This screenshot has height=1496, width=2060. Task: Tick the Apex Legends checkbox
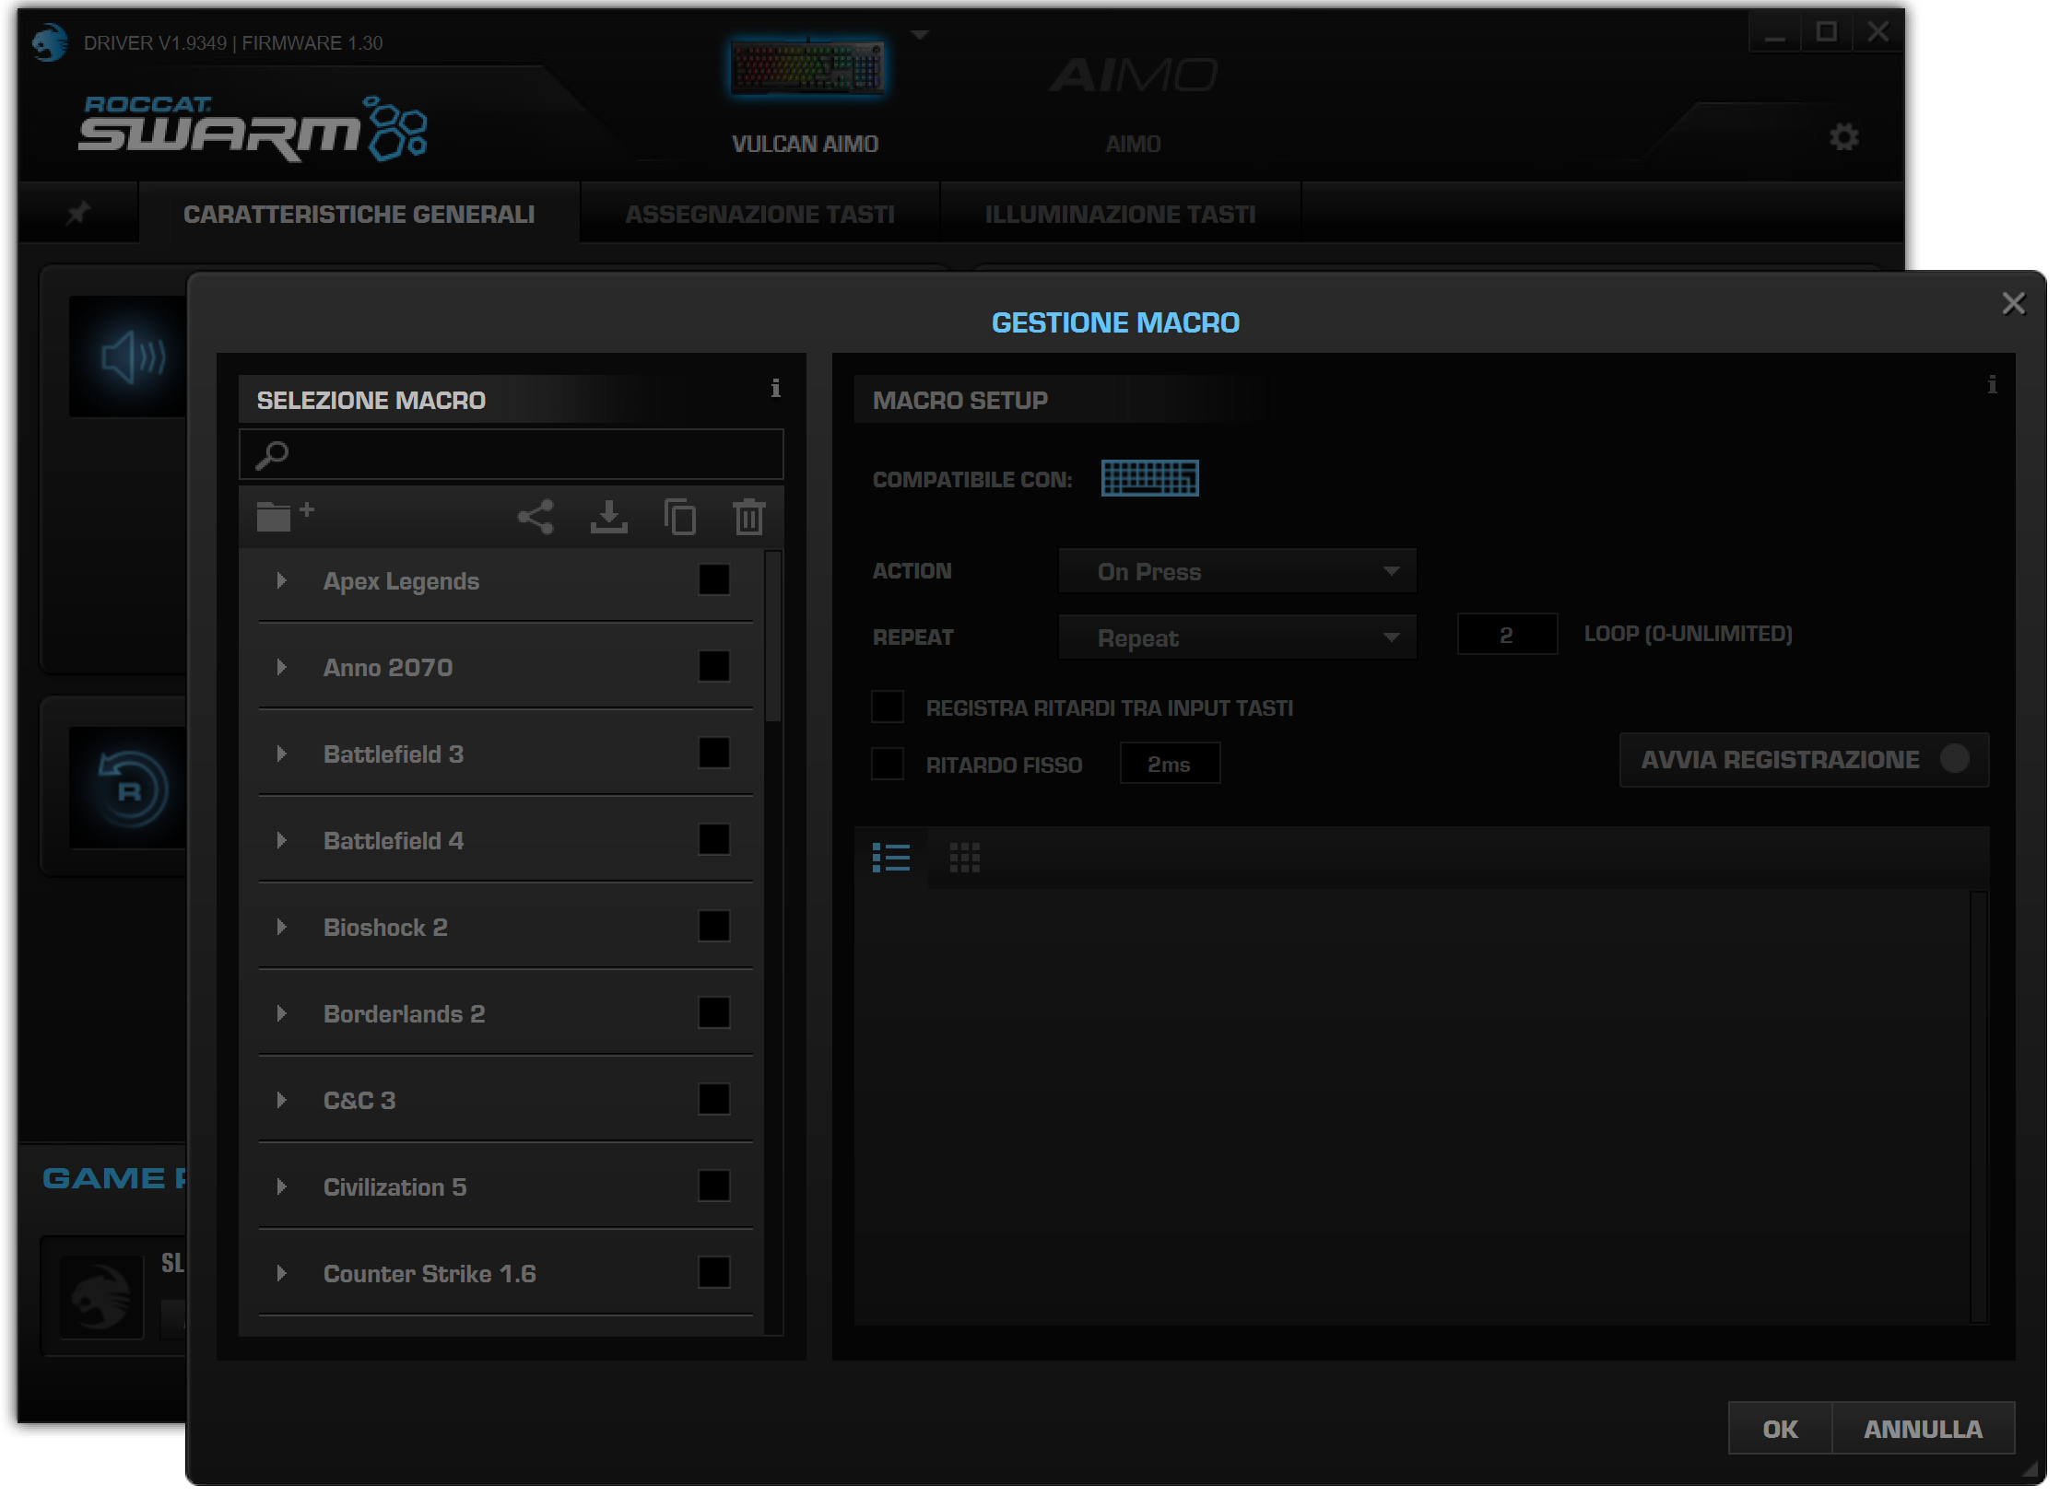point(714,580)
